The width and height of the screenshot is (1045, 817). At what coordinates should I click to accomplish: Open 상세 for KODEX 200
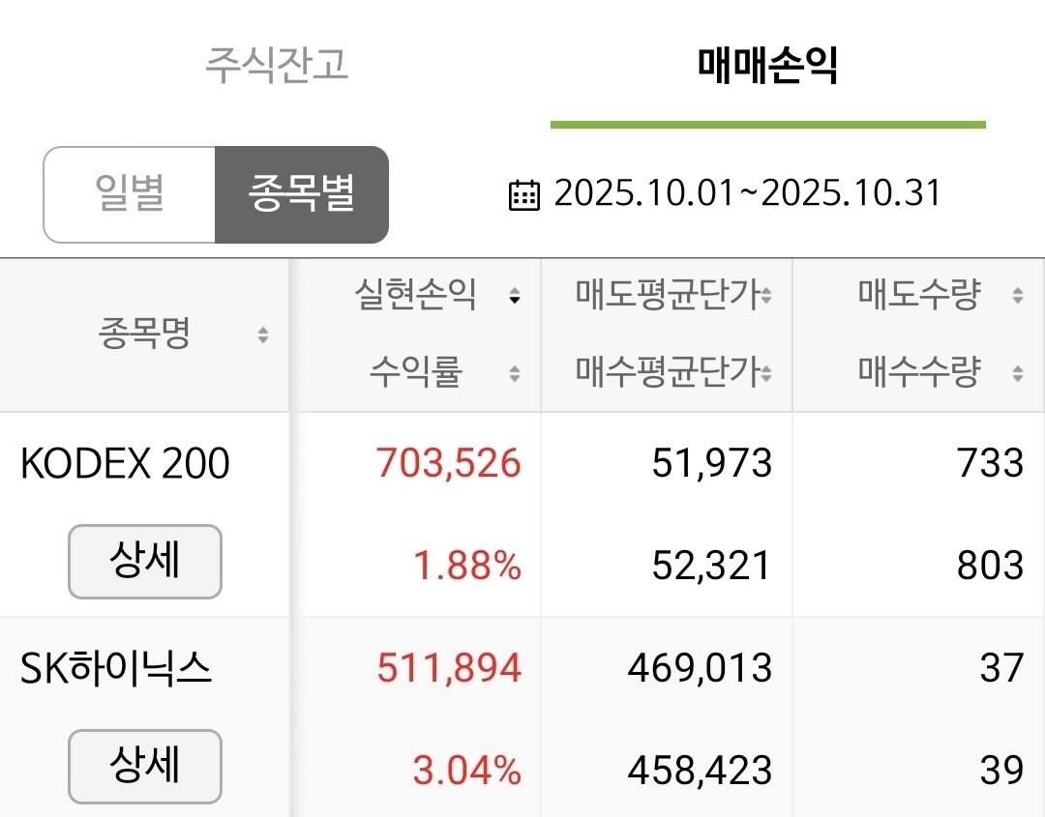click(x=144, y=562)
